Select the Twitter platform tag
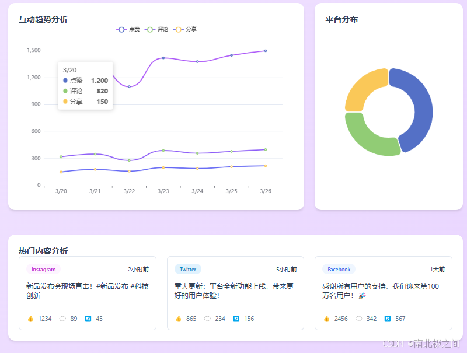467x353 pixels. pyautogui.click(x=188, y=270)
